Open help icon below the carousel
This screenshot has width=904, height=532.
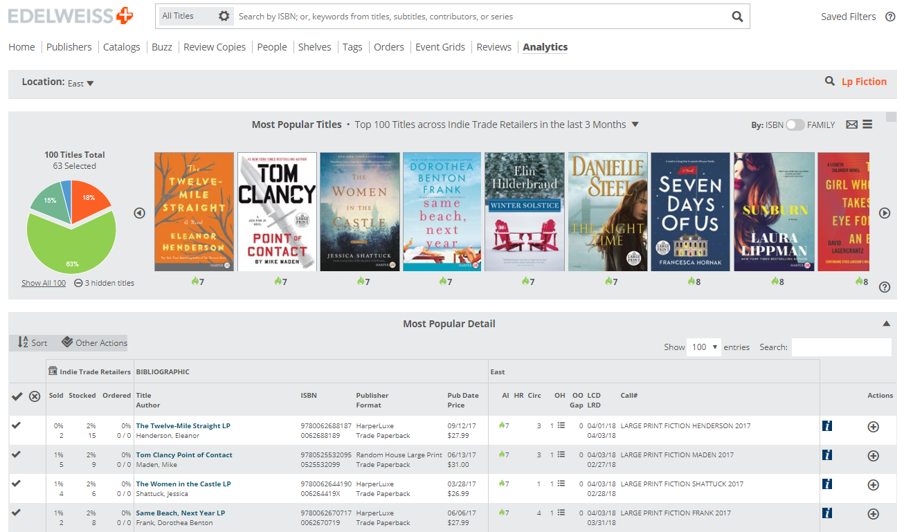coord(885,287)
